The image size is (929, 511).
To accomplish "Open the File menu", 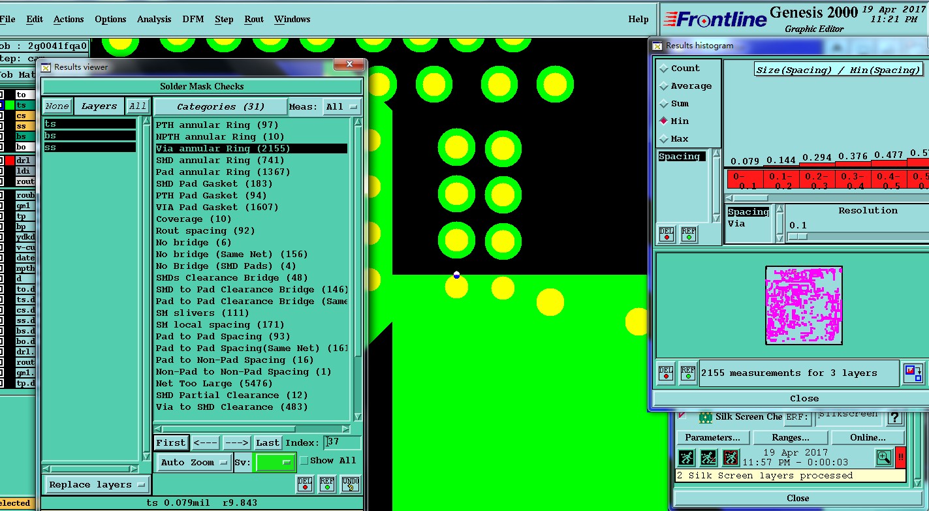I will pyautogui.click(x=7, y=19).
